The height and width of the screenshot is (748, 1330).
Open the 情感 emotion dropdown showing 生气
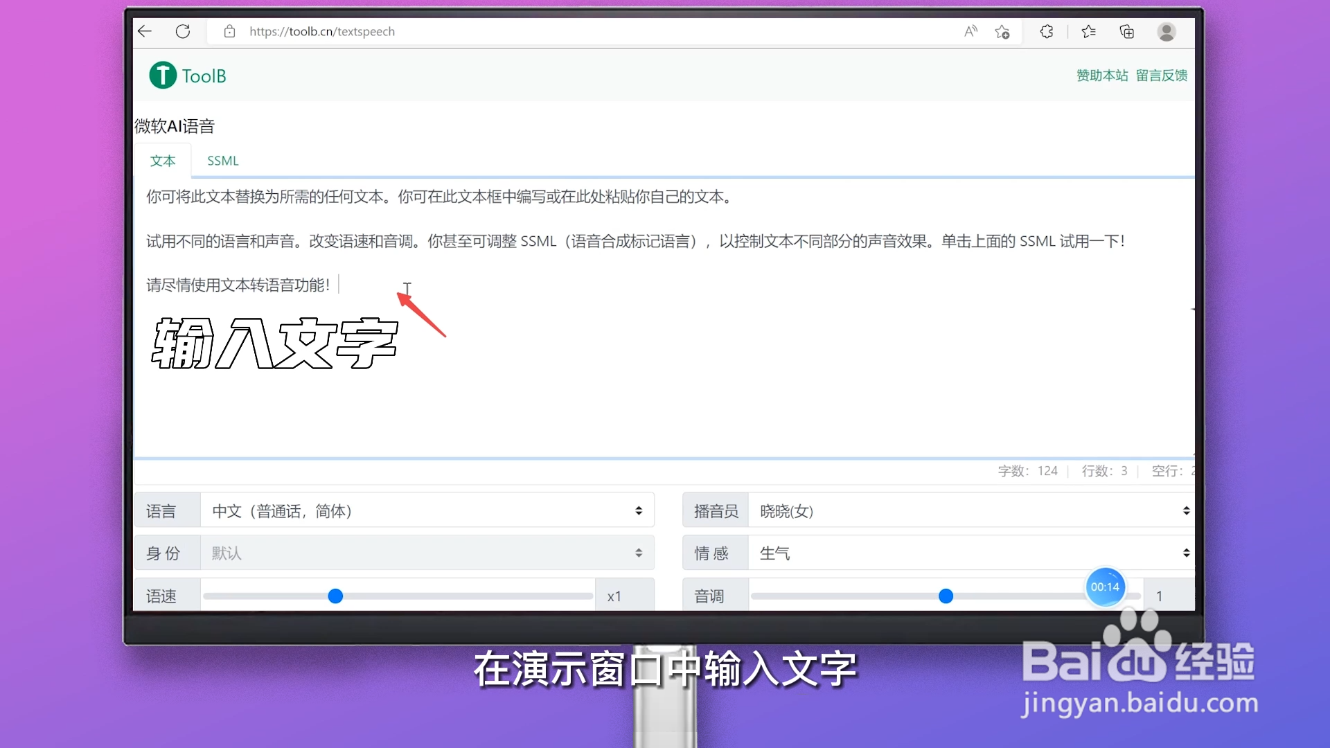[x=970, y=553]
